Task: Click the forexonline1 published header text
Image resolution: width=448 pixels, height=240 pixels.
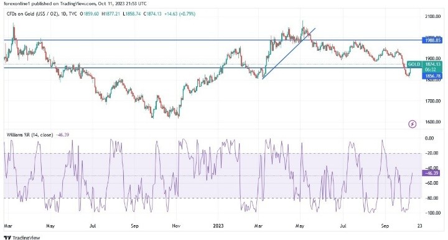Action: pyautogui.click(x=75, y=4)
